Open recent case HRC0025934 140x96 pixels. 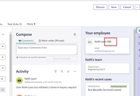94,86
